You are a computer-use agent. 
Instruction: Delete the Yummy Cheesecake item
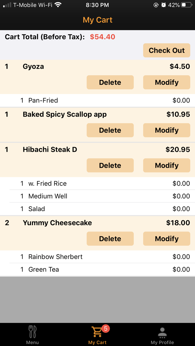[x=110, y=239]
